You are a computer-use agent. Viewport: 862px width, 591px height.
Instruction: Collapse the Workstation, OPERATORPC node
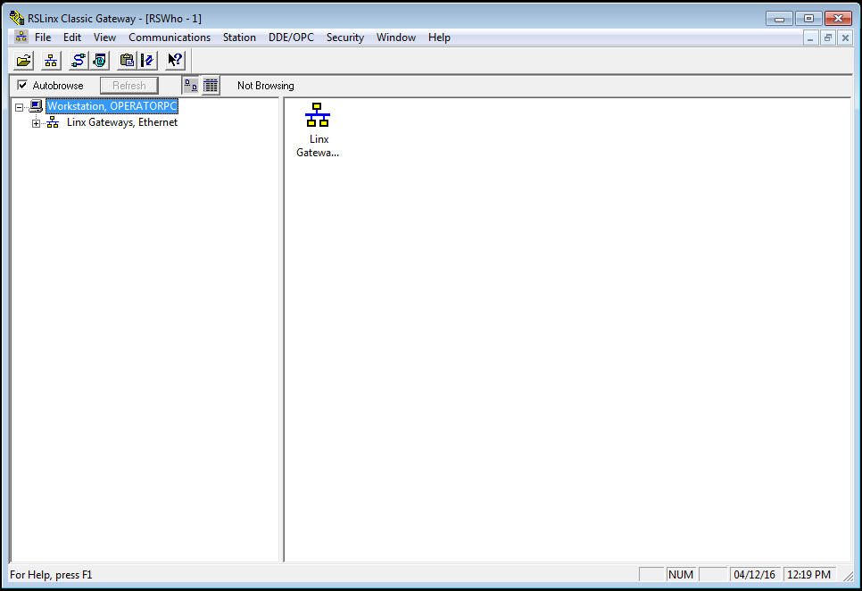(x=20, y=107)
